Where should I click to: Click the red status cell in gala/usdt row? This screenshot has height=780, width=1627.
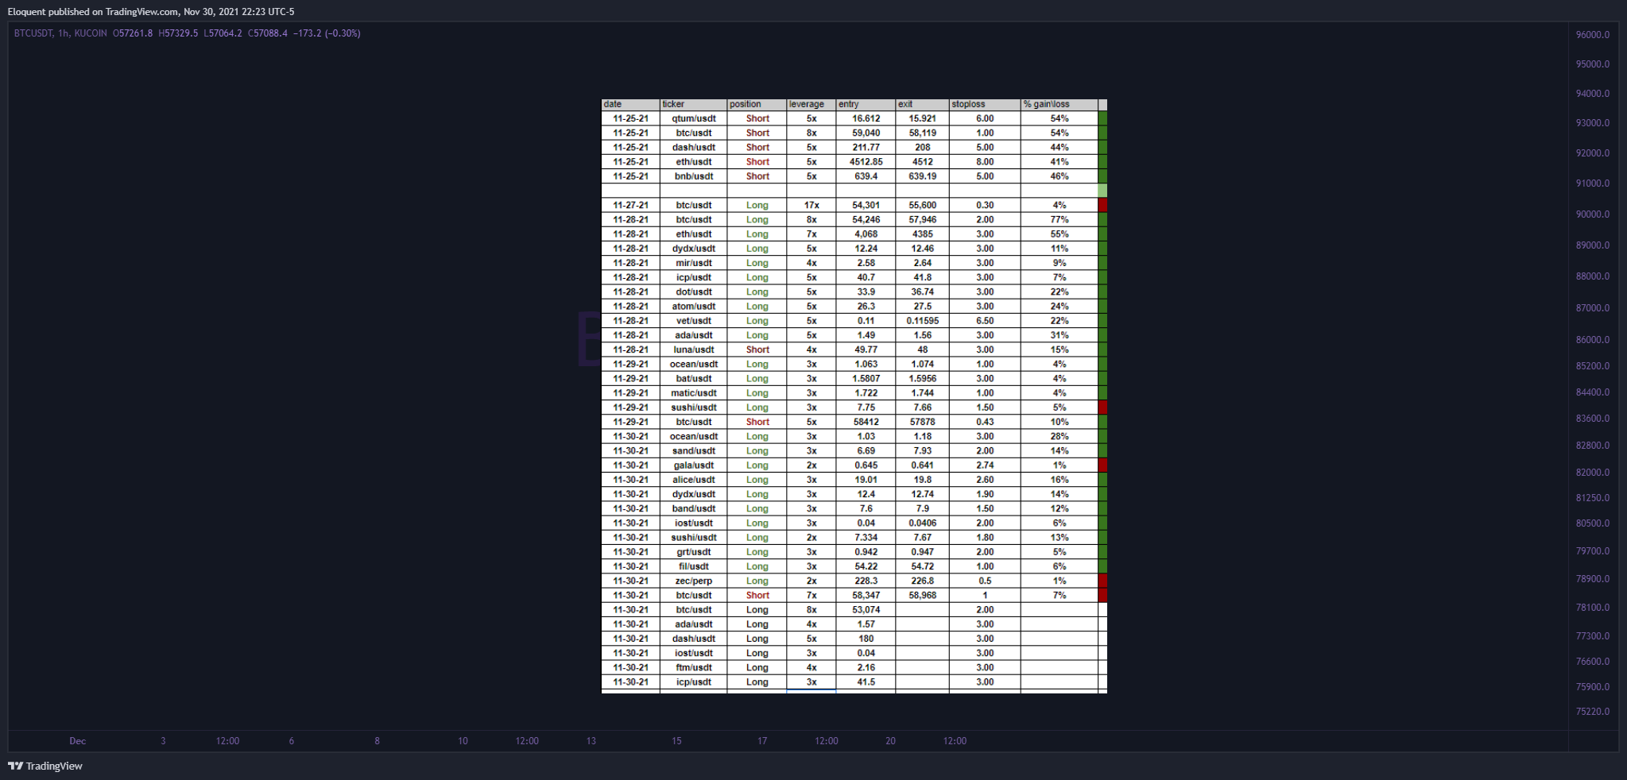click(x=1102, y=465)
